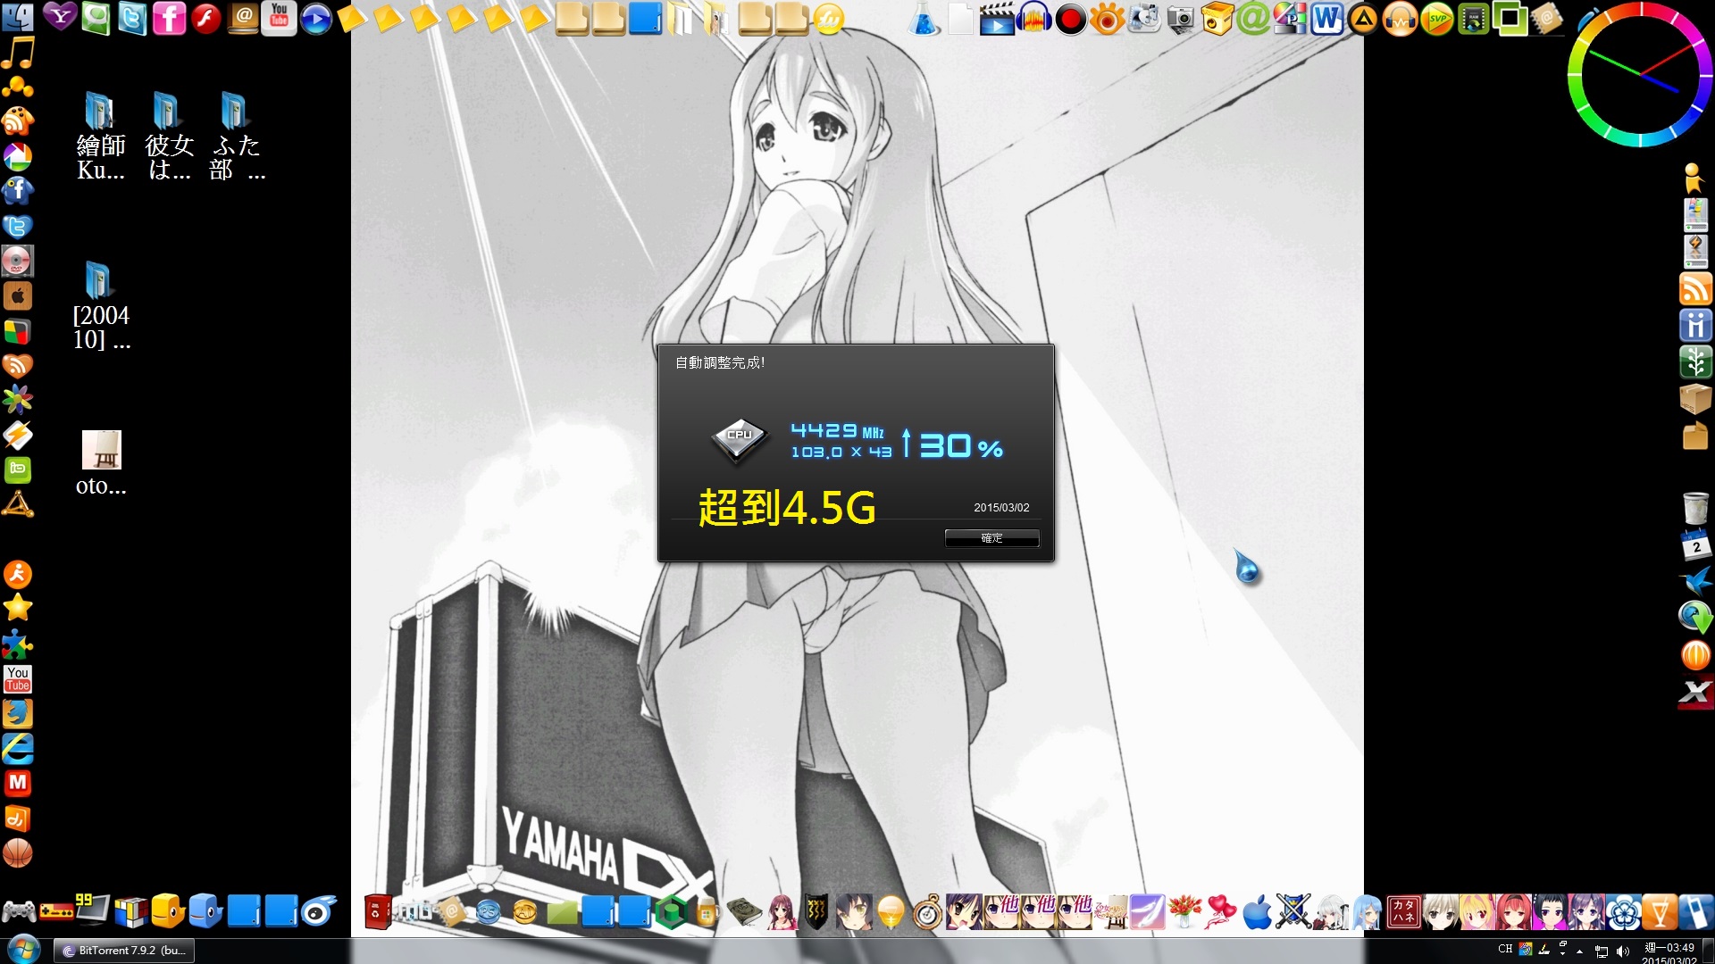Launch the red Flash Player icon
The image size is (1715, 964).
coord(205,18)
